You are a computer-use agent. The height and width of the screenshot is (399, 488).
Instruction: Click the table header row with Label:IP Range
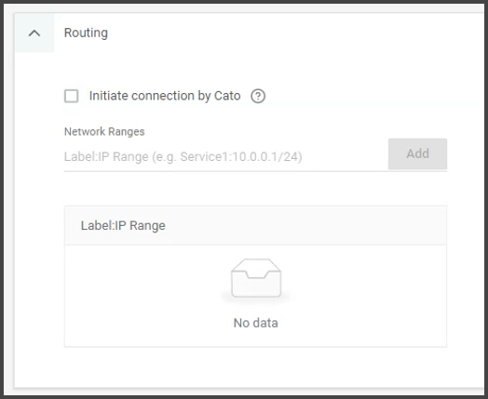[x=255, y=226]
